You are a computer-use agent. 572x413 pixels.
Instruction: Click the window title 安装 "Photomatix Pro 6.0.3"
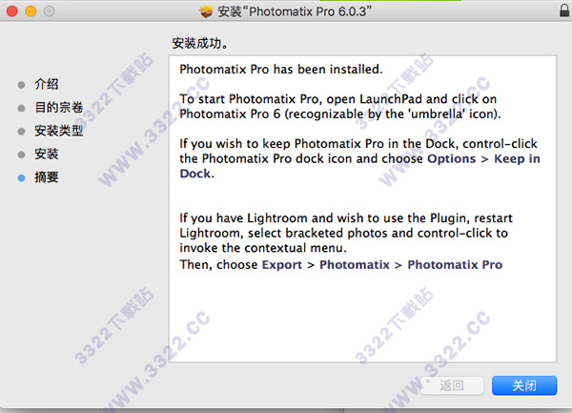296,10
